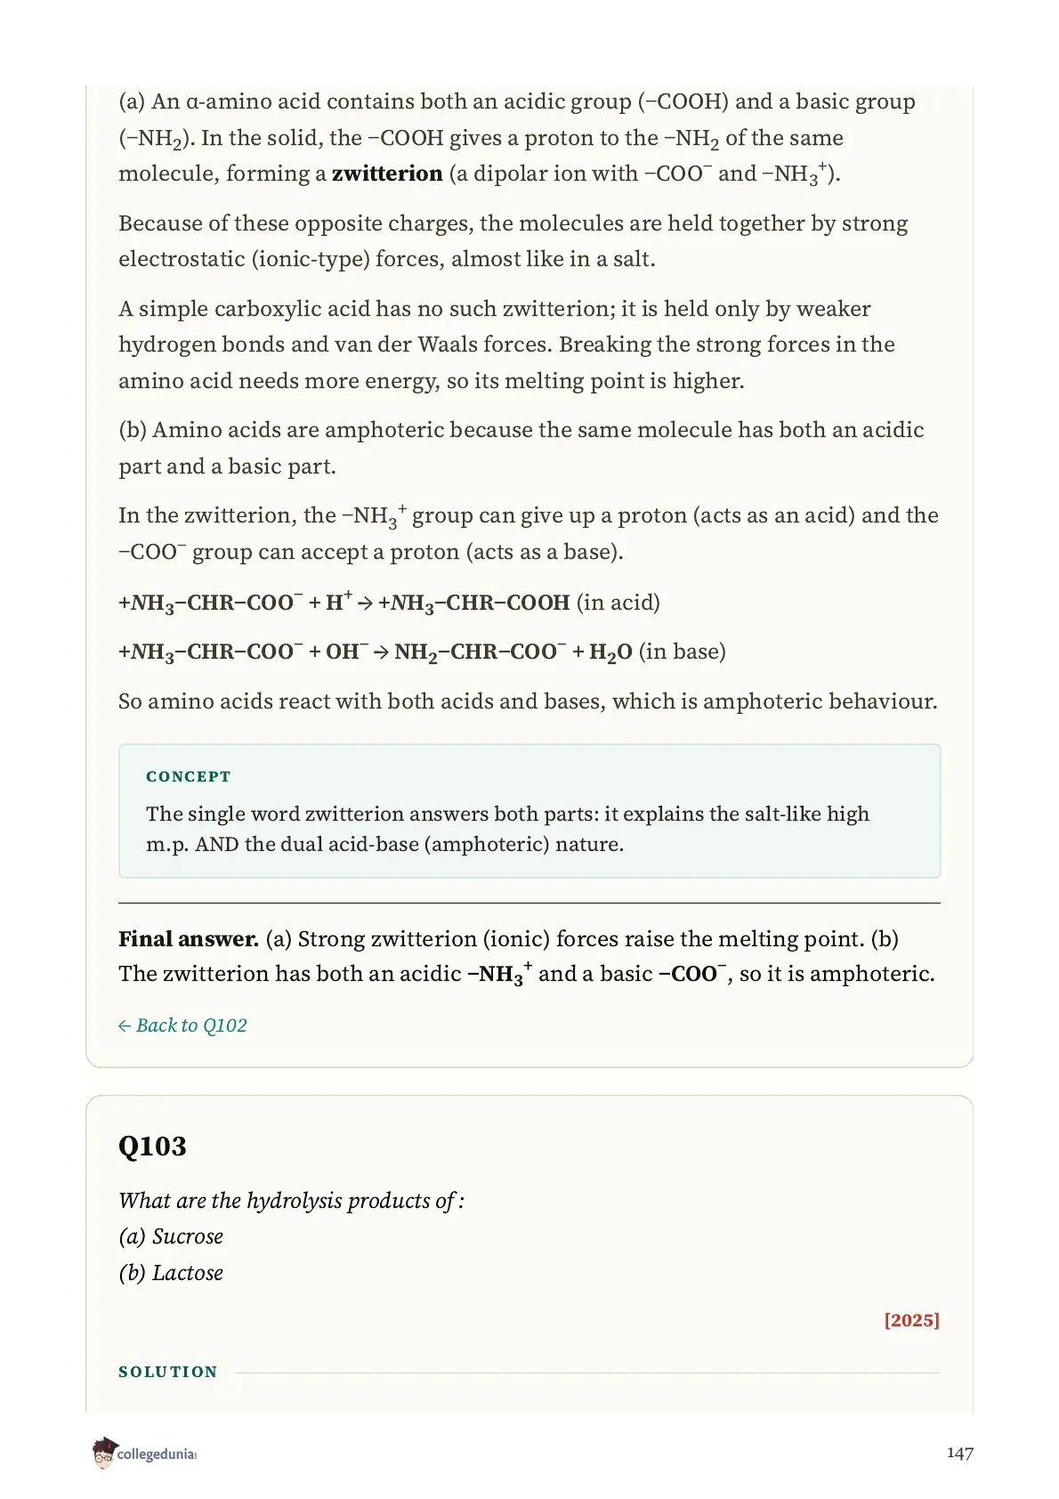
Task: Click the Final answer bold label
Action: 189,939
